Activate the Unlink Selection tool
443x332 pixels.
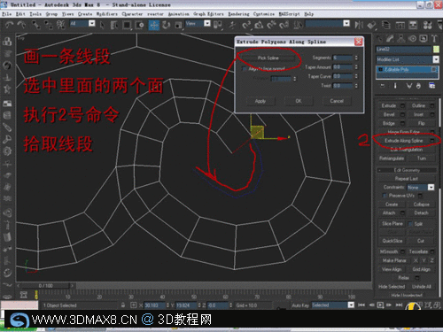pos(49,25)
